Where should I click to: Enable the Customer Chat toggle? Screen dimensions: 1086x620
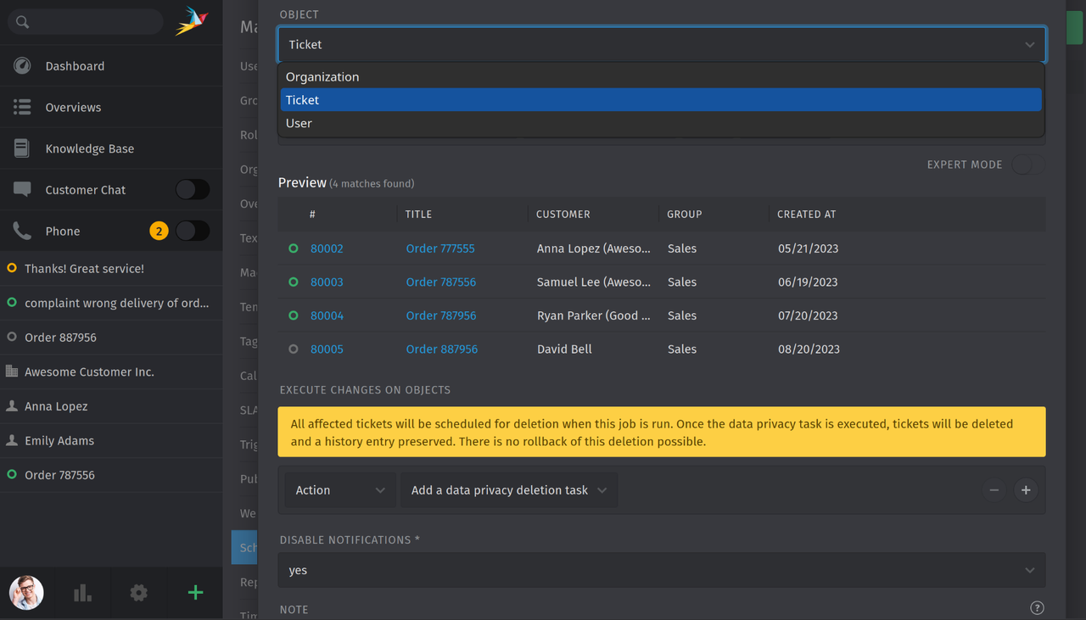193,189
